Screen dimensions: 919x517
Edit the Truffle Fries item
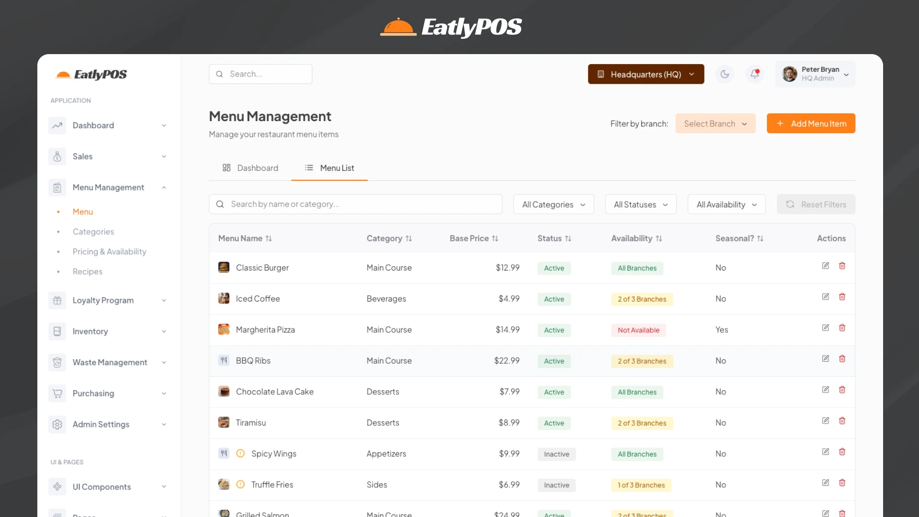(x=826, y=483)
